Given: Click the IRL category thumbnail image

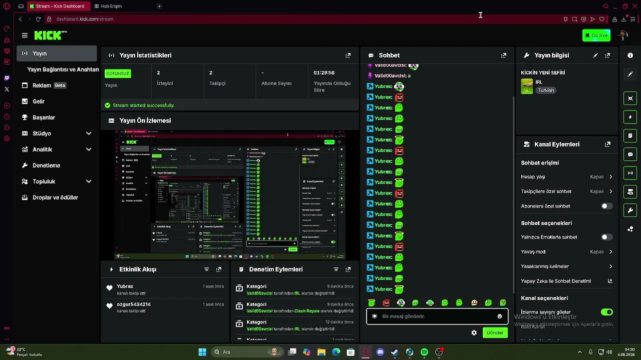Looking at the screenshot, I should tap(527, 86).
